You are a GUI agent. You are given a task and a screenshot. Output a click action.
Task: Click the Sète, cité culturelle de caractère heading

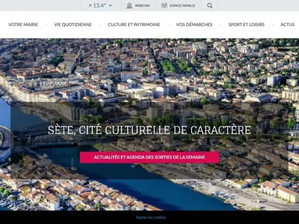[149, 130]
